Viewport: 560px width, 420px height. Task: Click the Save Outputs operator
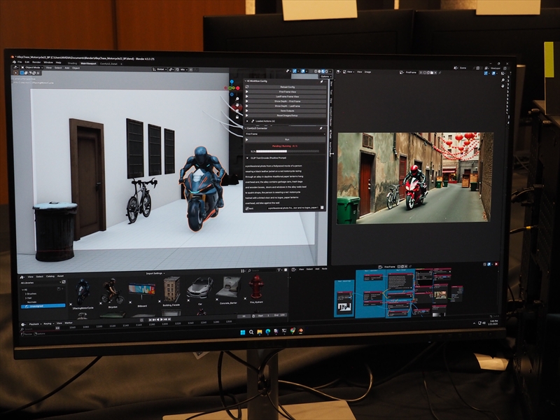pos(286,111)
